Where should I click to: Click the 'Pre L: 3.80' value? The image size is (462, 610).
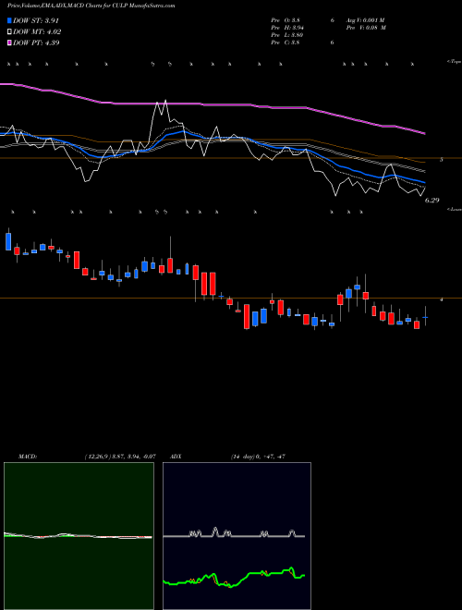click(x=287, y=35)
